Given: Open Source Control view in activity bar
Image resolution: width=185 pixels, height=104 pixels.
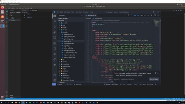Looking at the screenshot, I should pyautogui.click(x=55, y=27).
